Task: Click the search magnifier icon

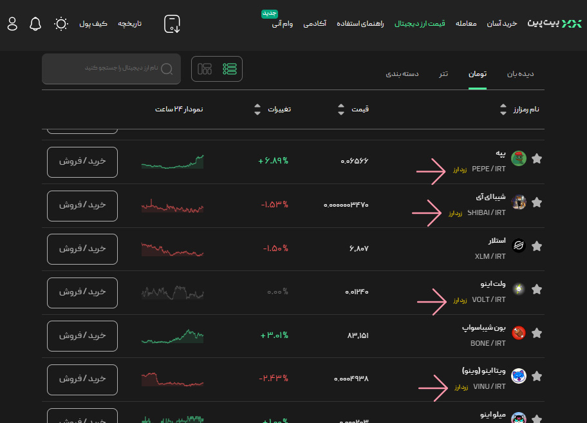Action: coord(167,69)
